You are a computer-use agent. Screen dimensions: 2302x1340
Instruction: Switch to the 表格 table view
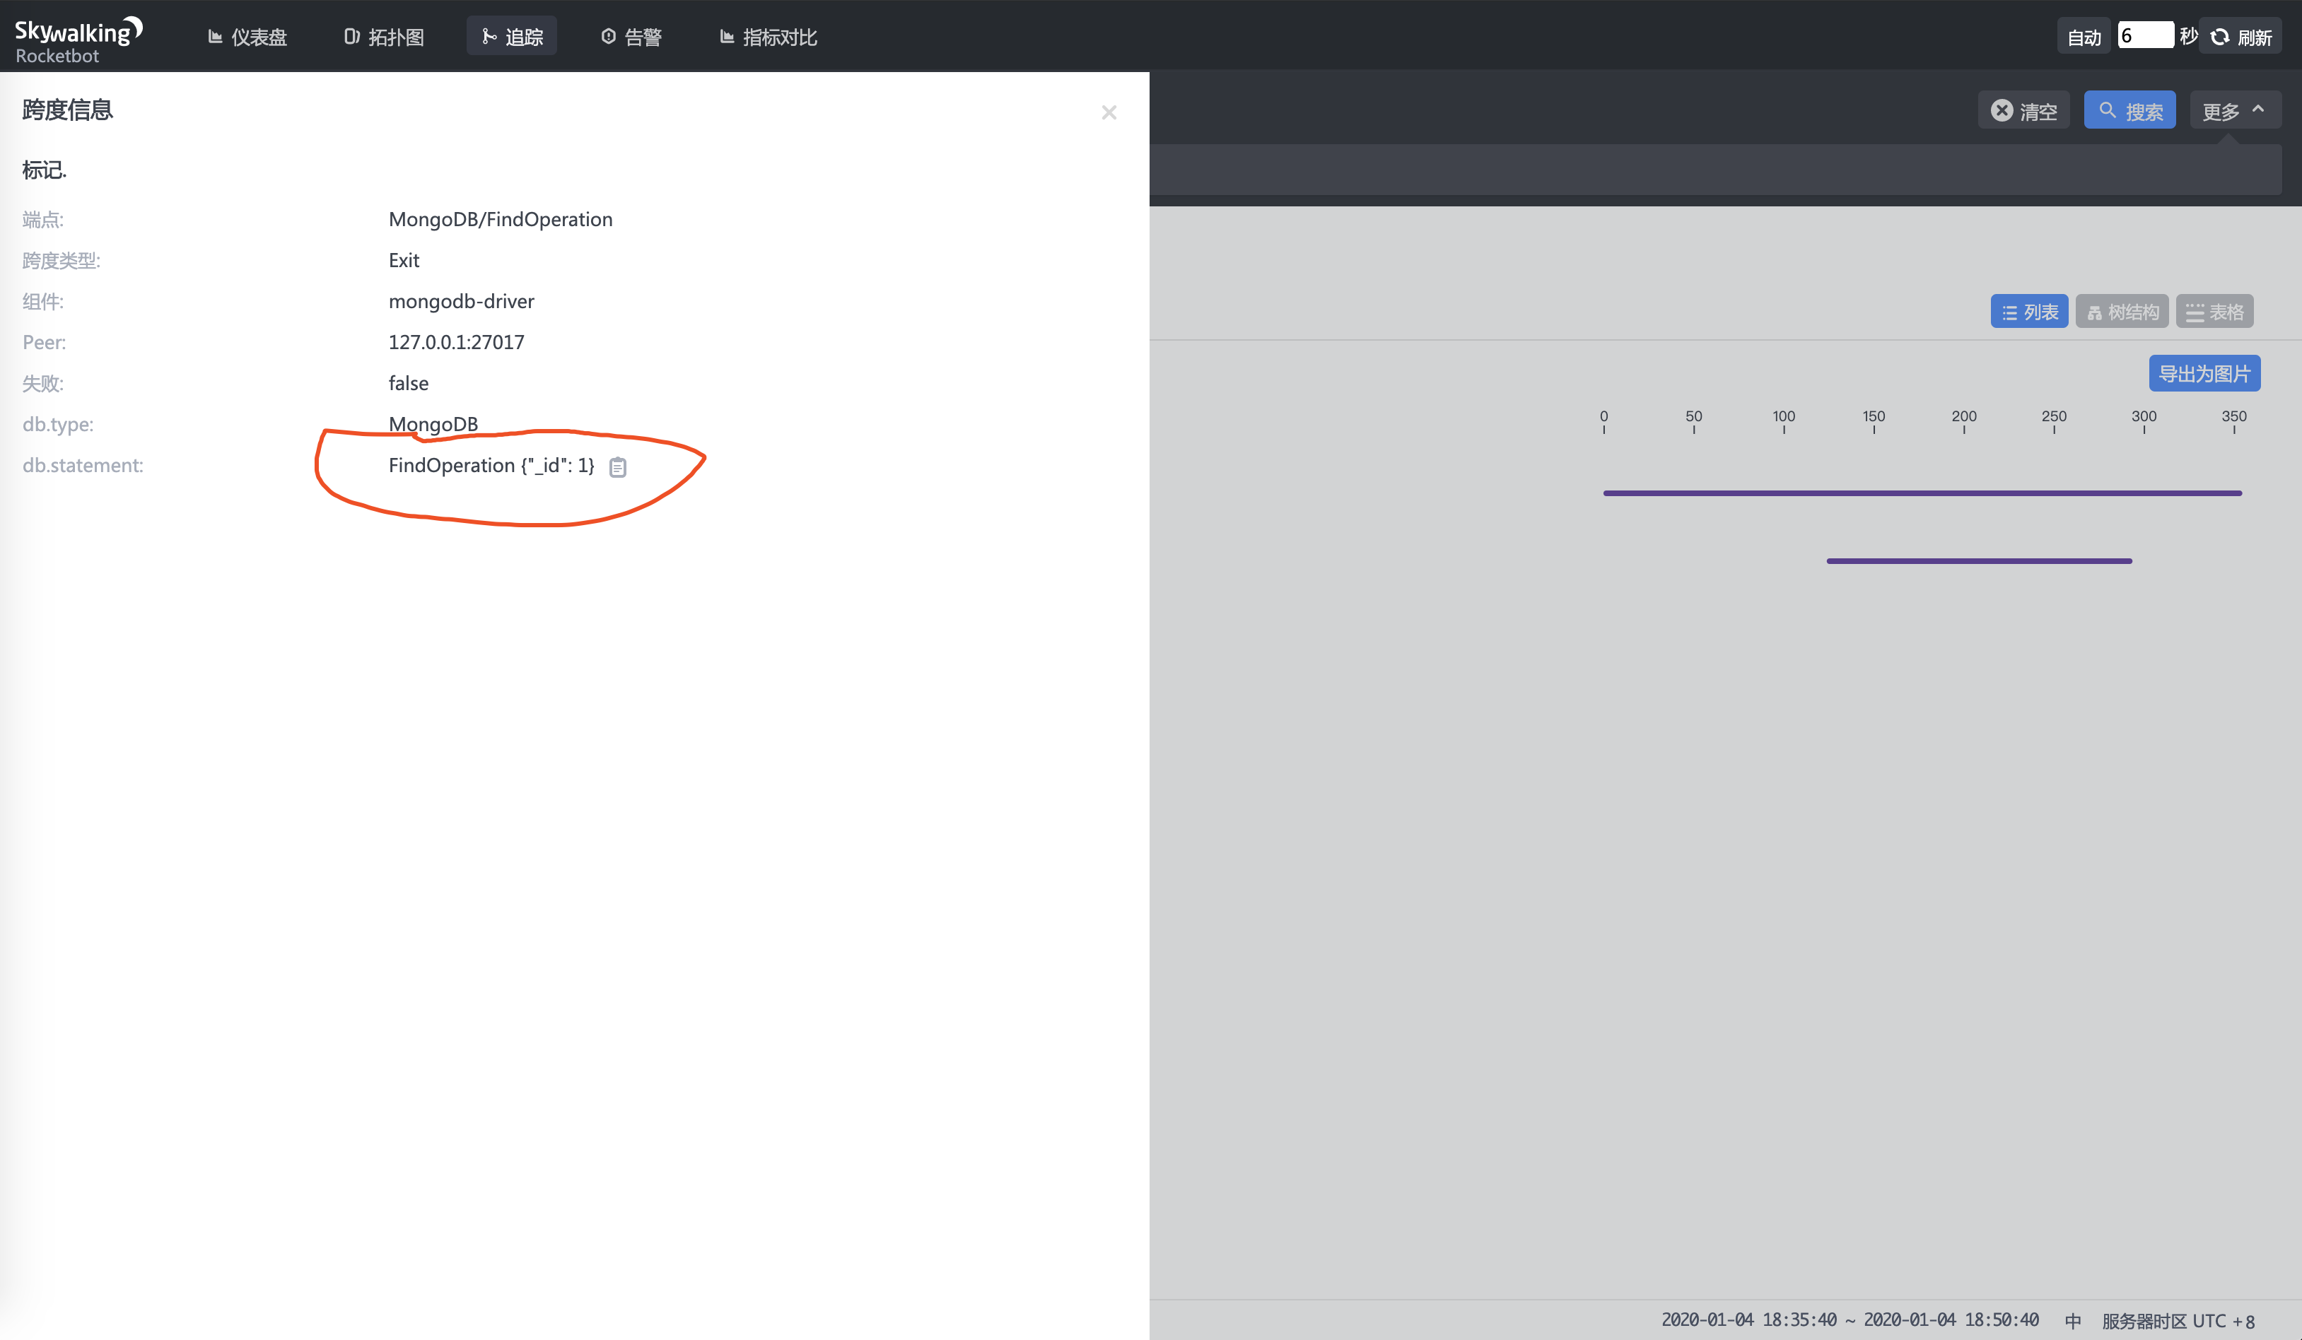[2214, 312]
